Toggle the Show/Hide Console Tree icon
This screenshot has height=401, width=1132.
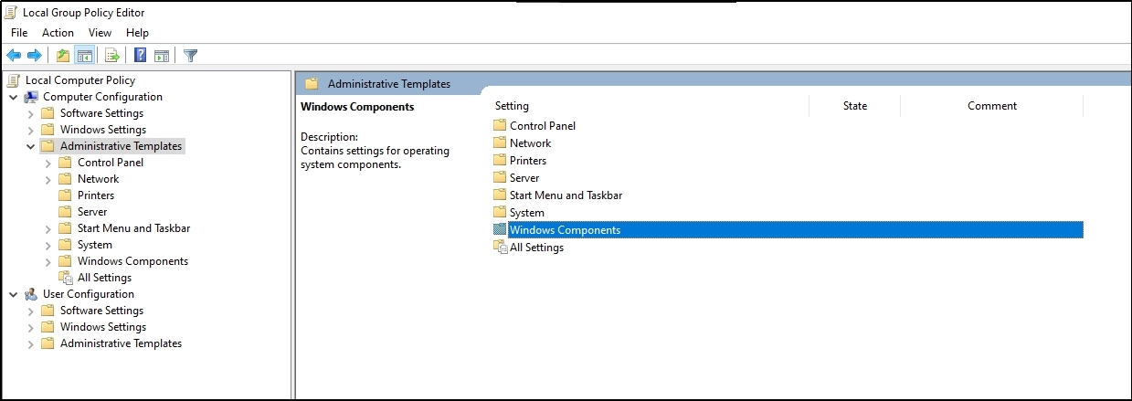(84, 56)
